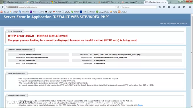Open the استخدام bookmark
193x108 pixels.
122,12
